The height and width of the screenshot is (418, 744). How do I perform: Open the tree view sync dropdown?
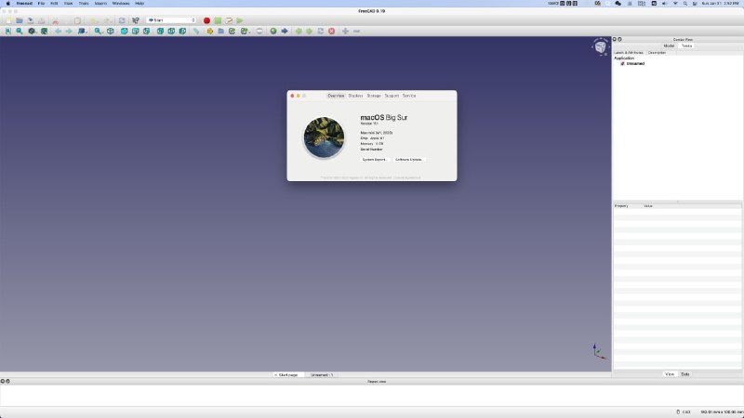coord(99,32)
